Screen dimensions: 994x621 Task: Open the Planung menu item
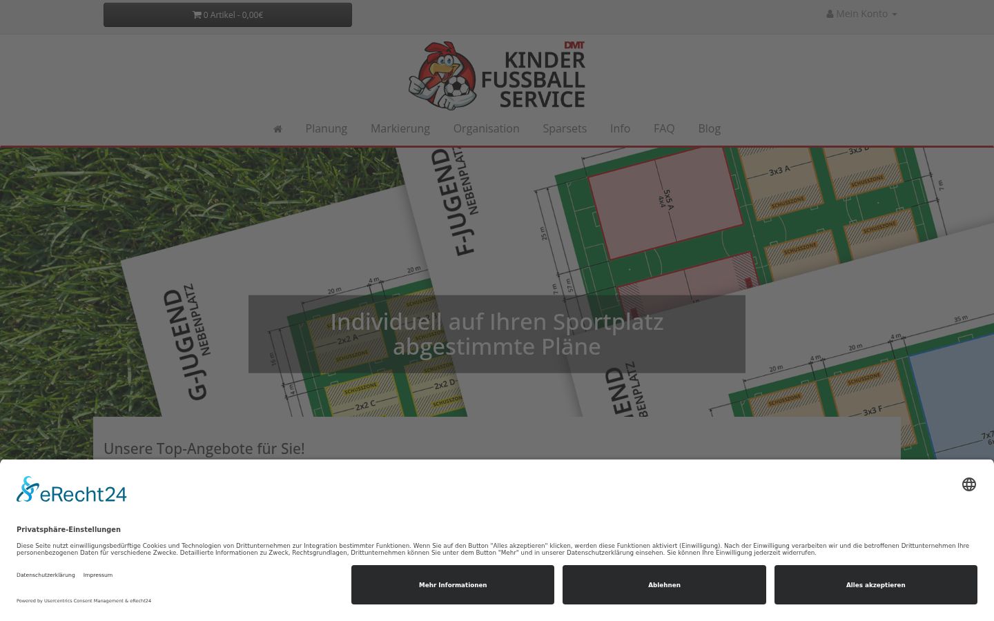[x=326, y=128]
